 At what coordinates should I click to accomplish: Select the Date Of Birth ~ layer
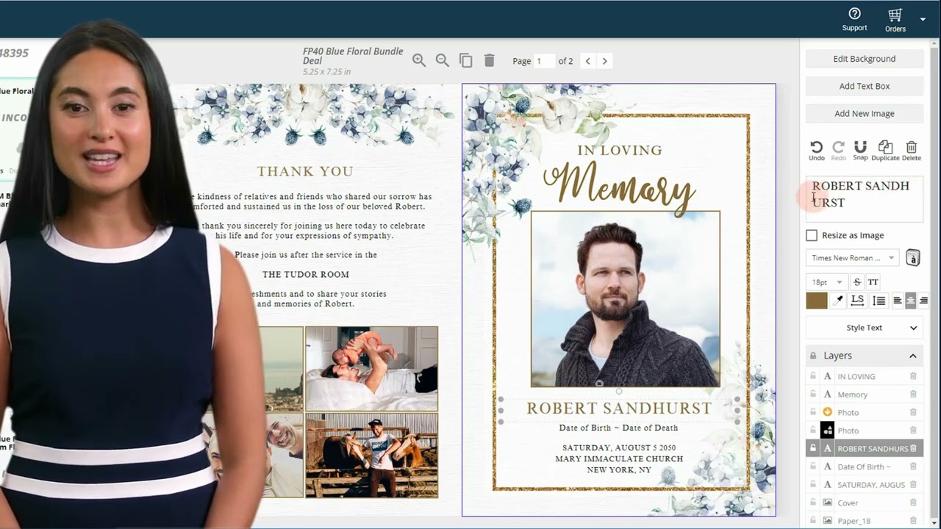tap(864, 467)
